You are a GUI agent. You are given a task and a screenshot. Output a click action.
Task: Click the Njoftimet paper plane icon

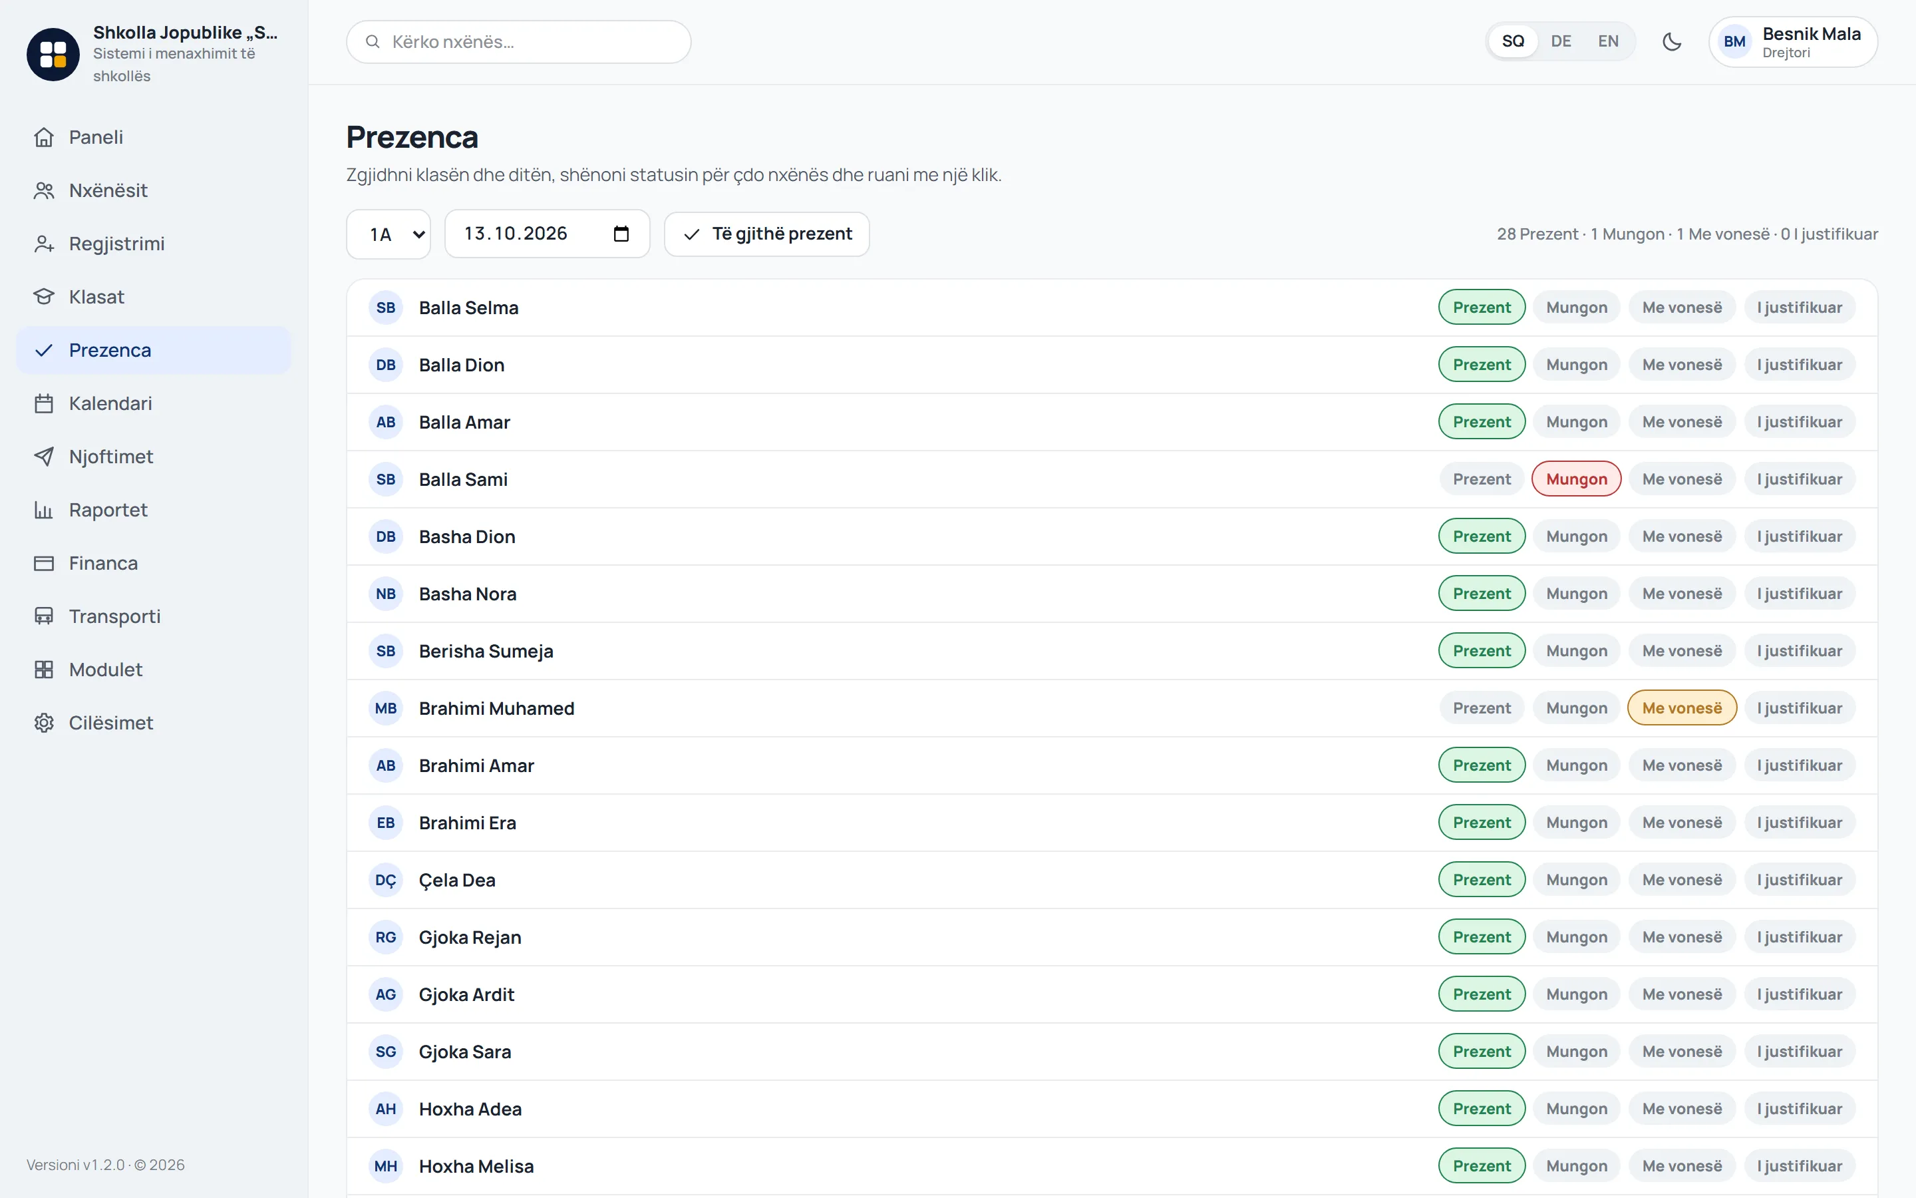click(45, 457)
